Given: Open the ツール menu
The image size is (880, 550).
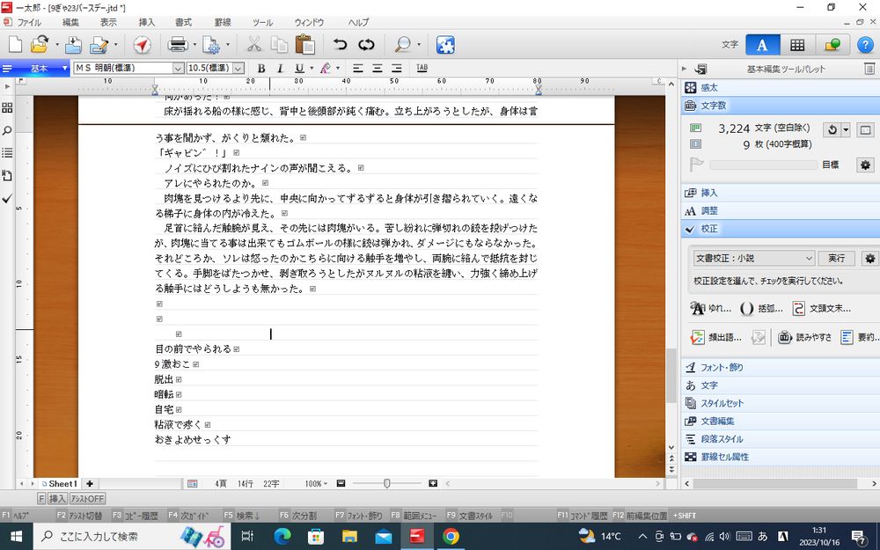Looking at the screenshot, I should (262, 23).
